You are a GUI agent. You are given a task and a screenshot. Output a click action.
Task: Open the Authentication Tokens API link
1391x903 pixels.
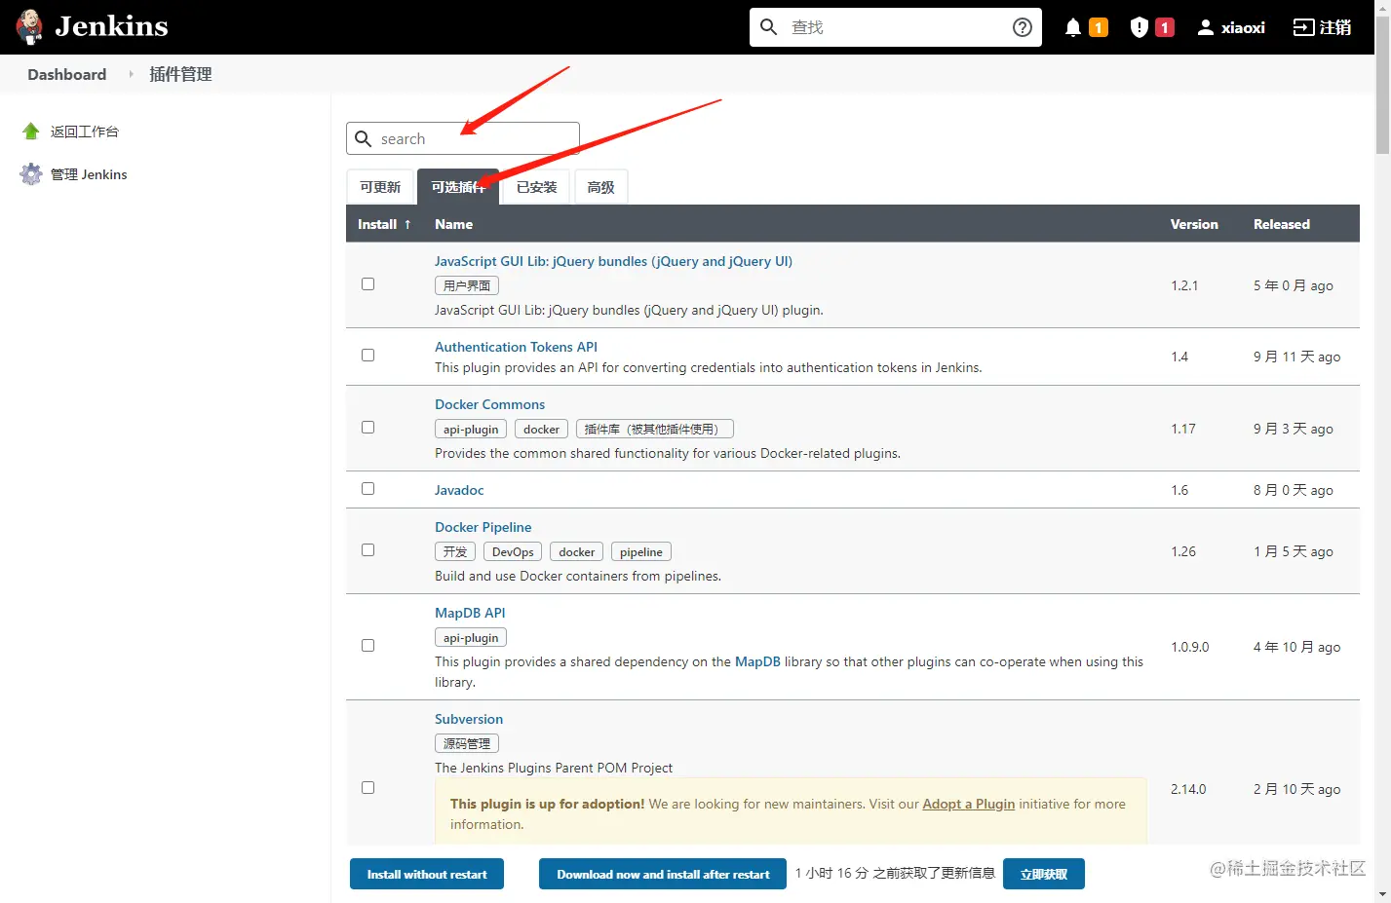pyautogui.click(x=516, y=347)
